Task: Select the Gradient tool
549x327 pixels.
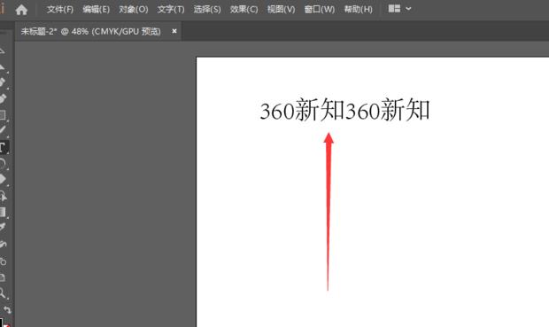Action: click(x=3, y=212)
